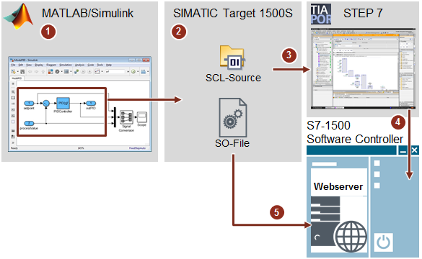Viewport: 422px width, 259px height.
Task: Click the Up to Parent arrow
Action: [x=43, y=71]
